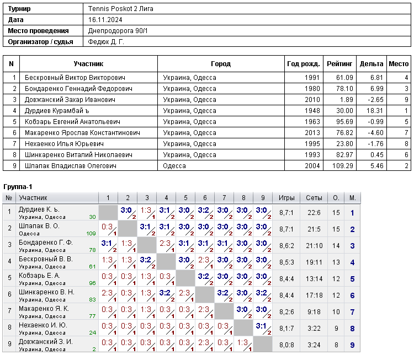Click tournament name Tennis Poskot 2 Лига

(x=121, y=9)
